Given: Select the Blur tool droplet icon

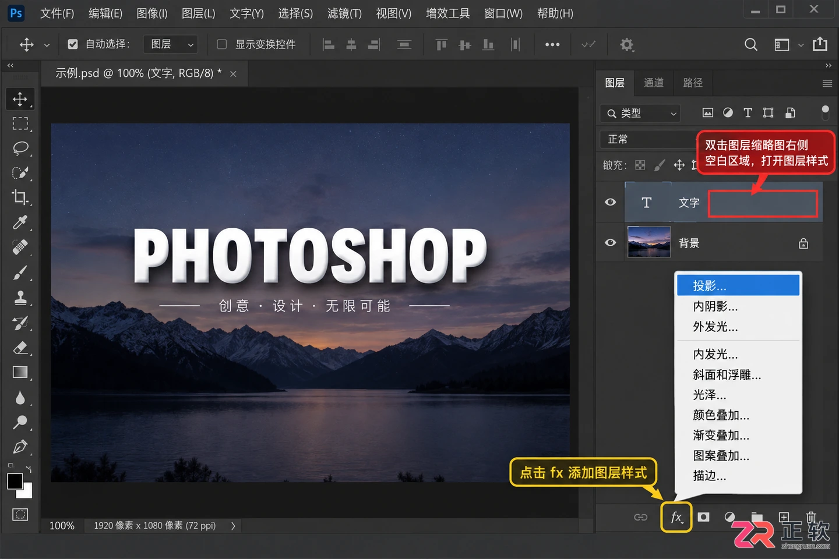Looking at the screenshot, I should [20, 398].
